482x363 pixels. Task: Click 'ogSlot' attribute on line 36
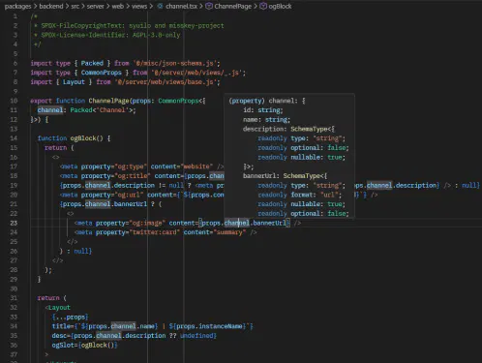pos(63,345)
